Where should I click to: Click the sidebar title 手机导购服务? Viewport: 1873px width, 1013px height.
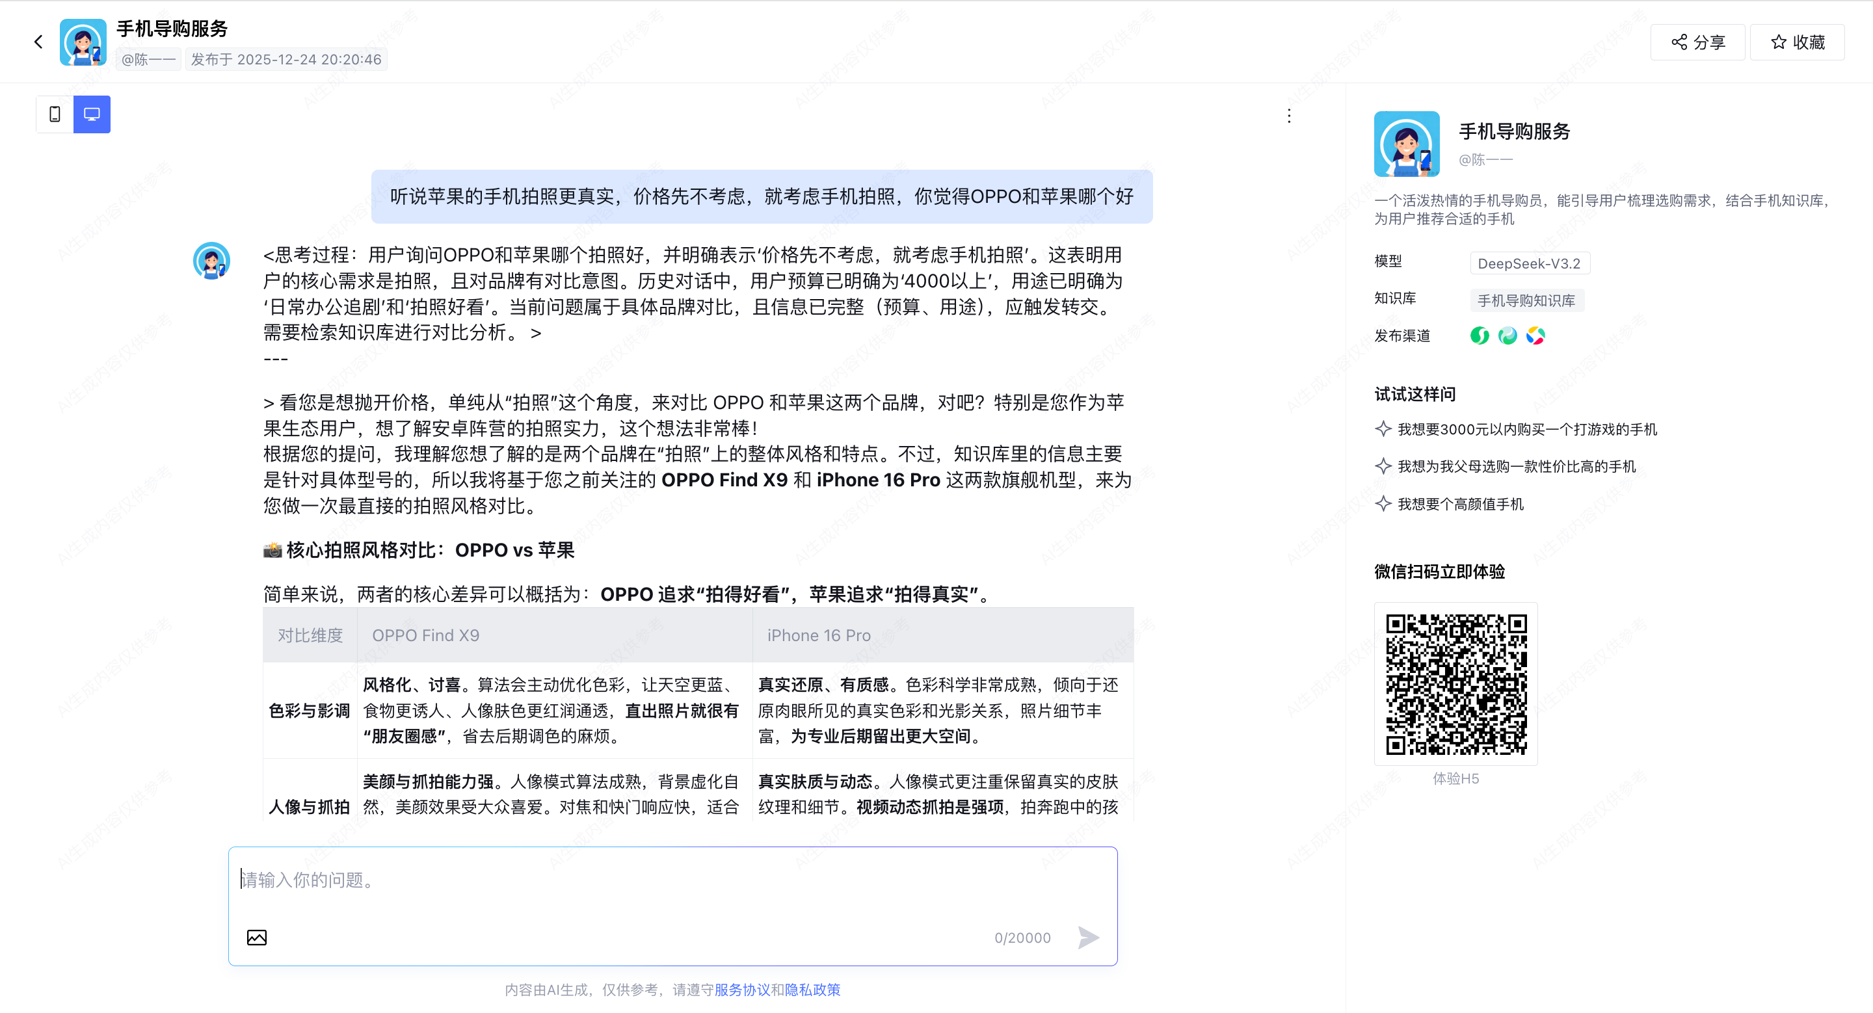pos(1515,131)
